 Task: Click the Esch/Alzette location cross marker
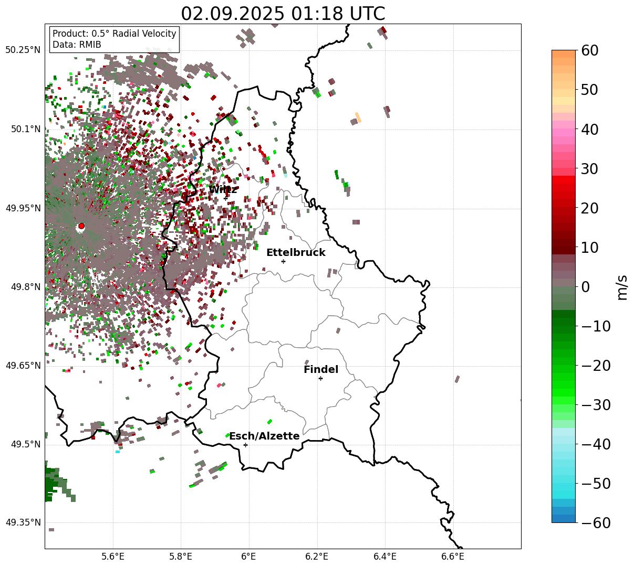(245, 445)
